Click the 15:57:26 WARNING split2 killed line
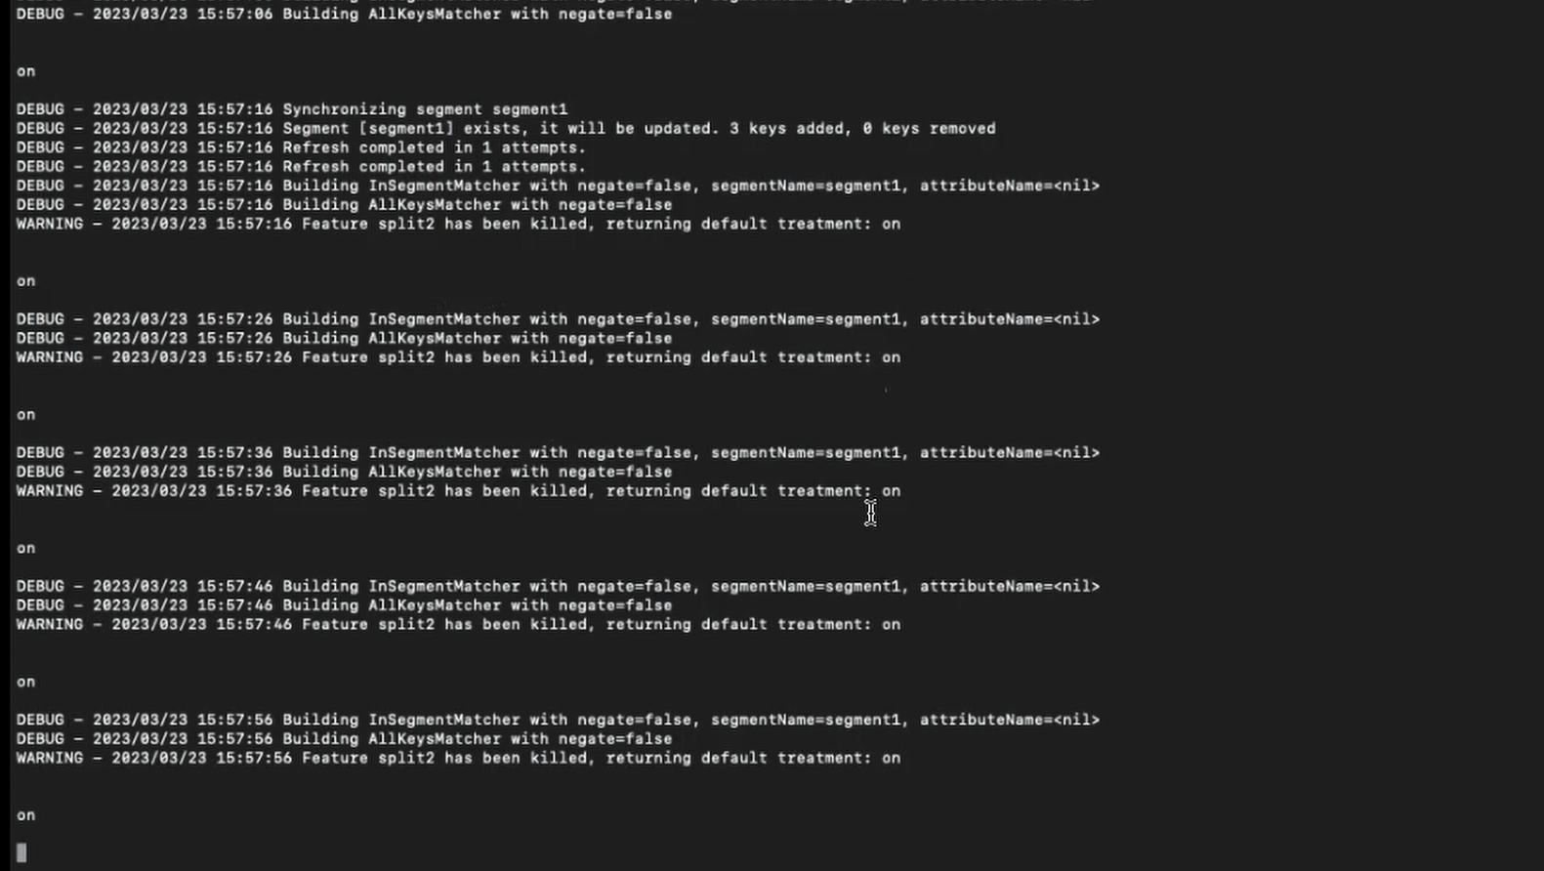The image size is (1544, 871). point(458,357)
